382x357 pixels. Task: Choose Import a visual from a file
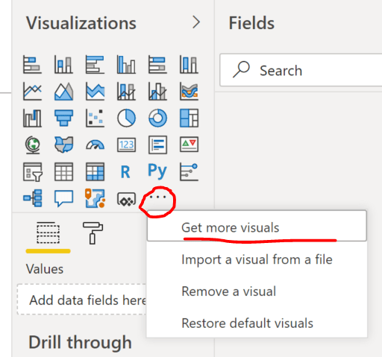[257, 259]
